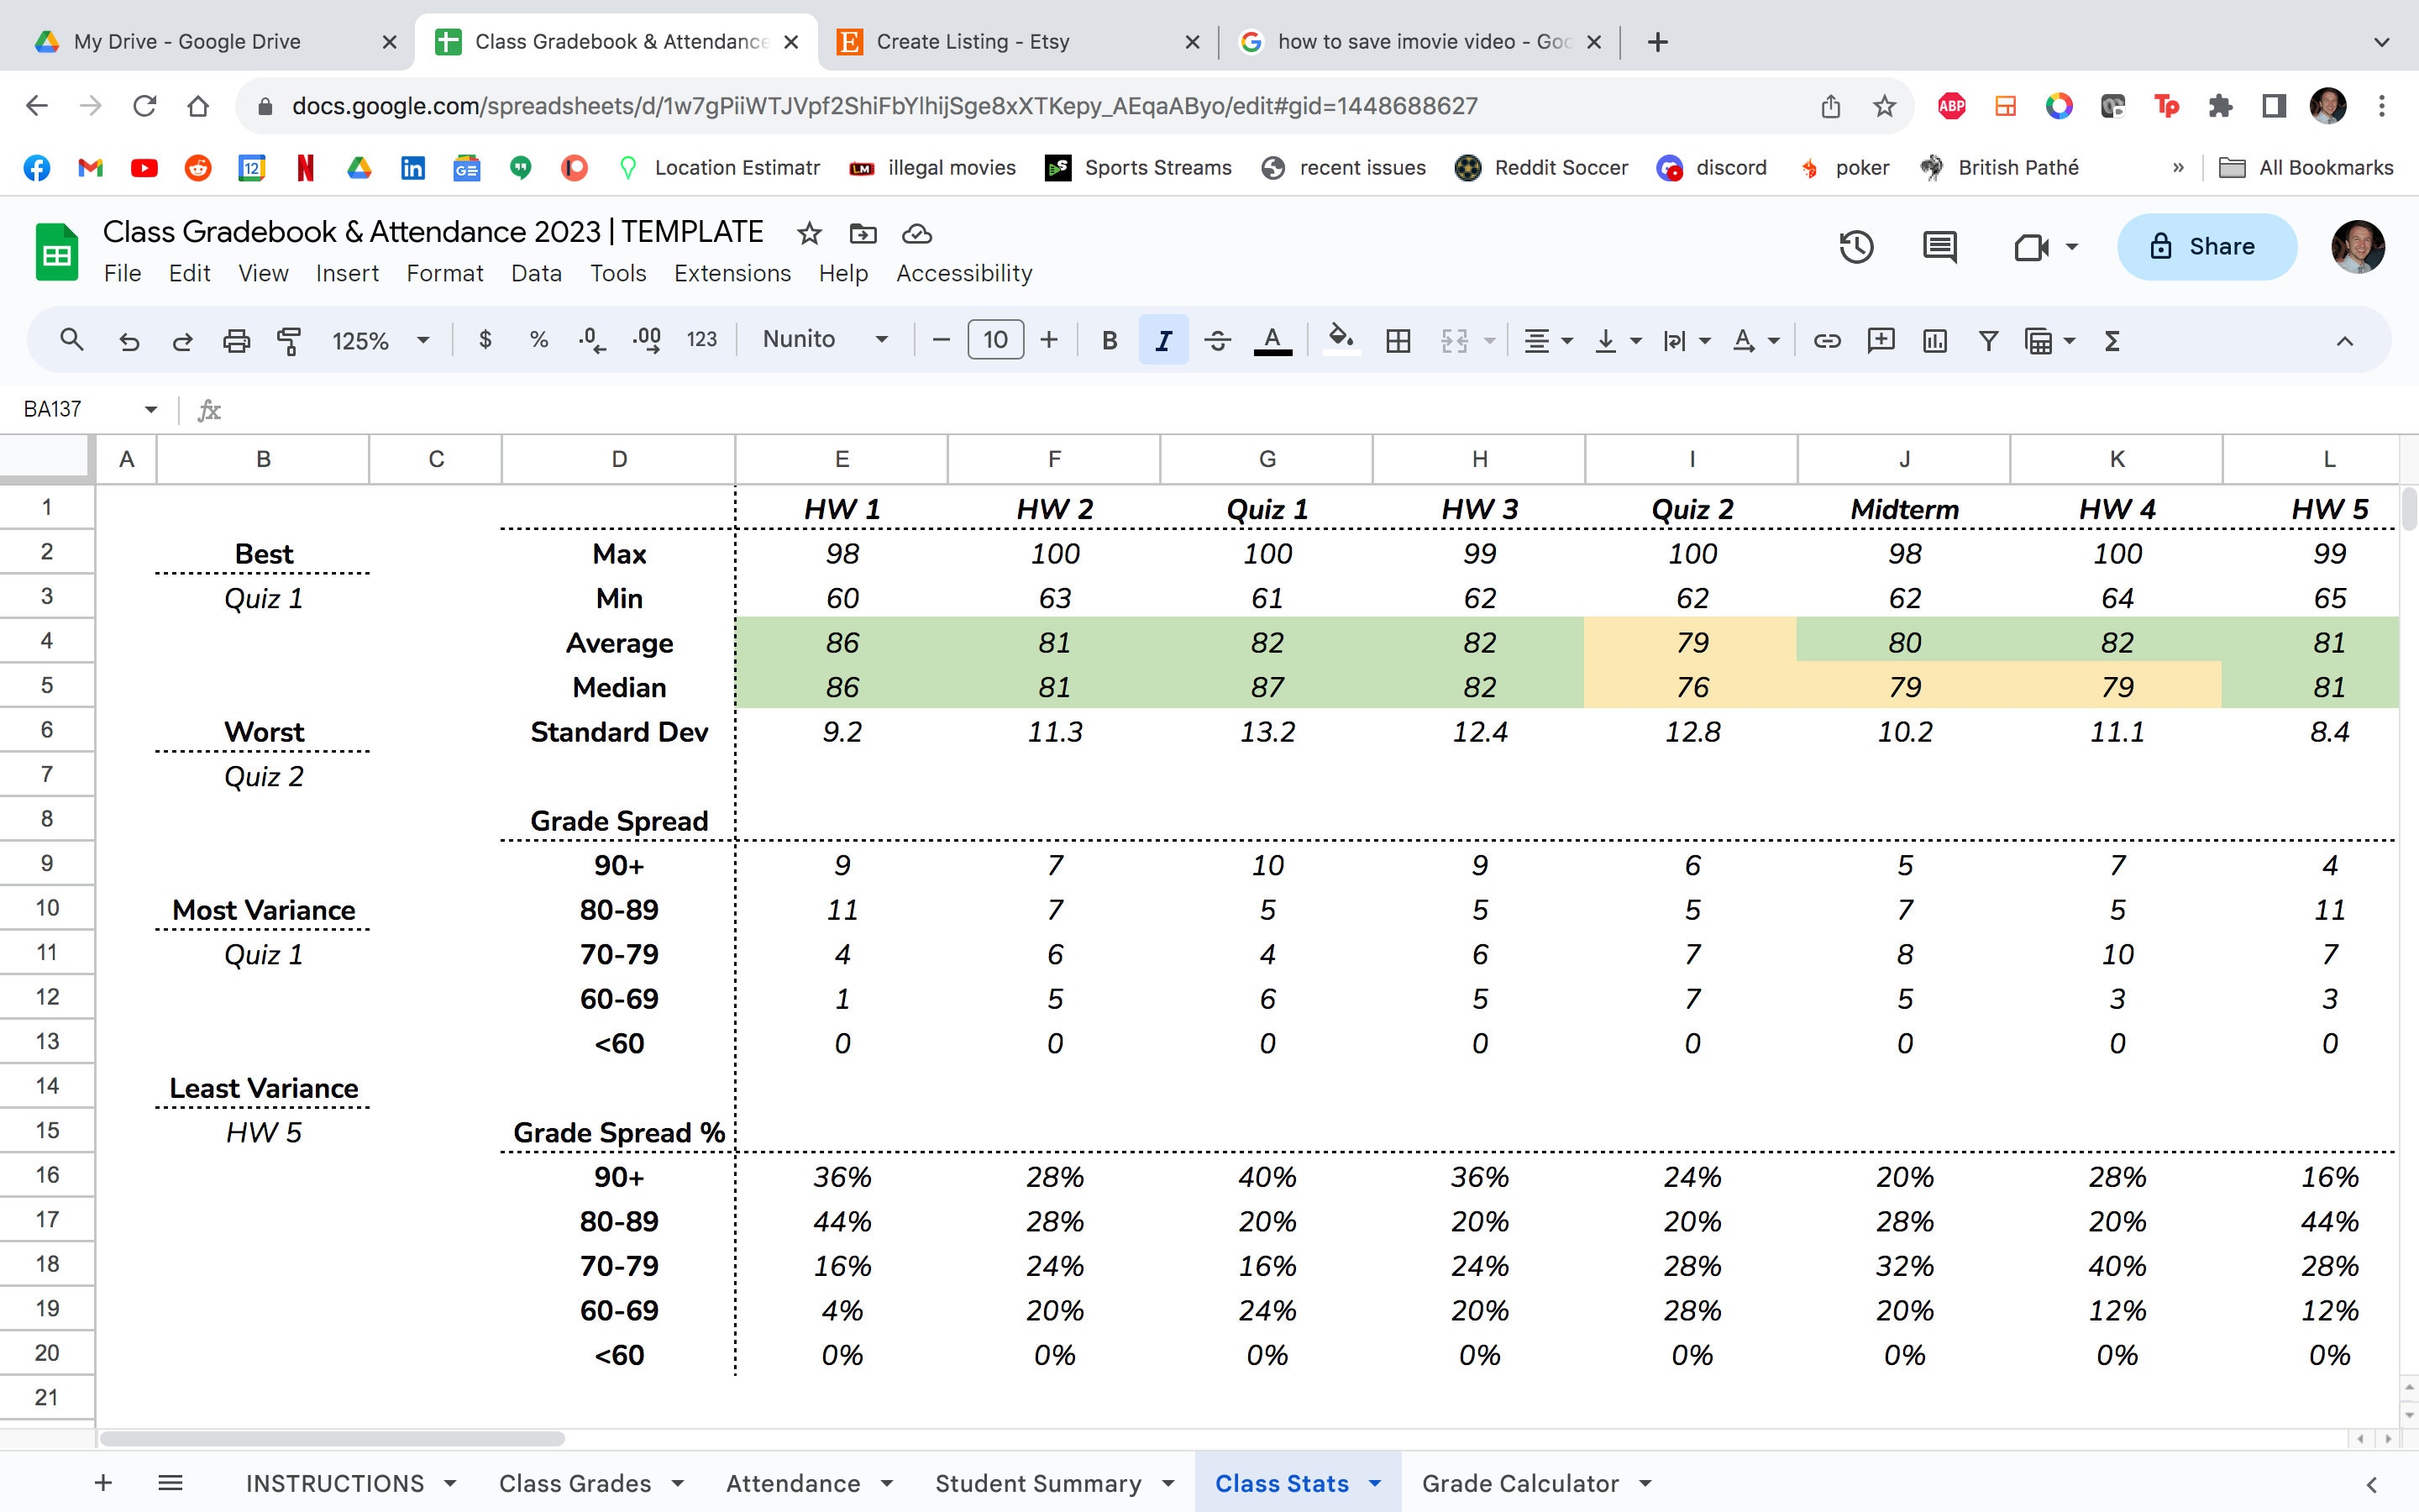
Task: Create a filter with funnel icon
Action: [x=1988, y=341]
